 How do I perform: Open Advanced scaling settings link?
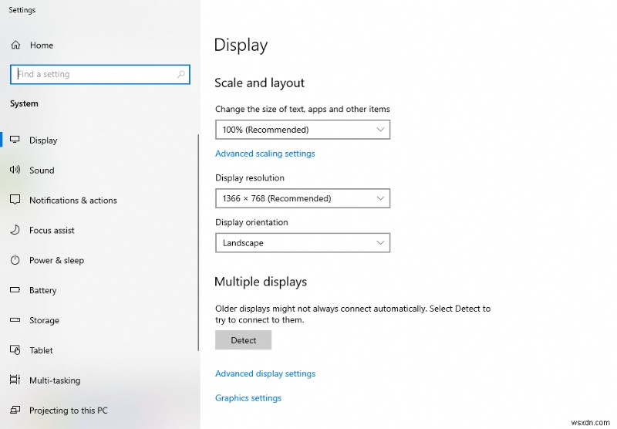pyautogui.click(x=265, y=154)
